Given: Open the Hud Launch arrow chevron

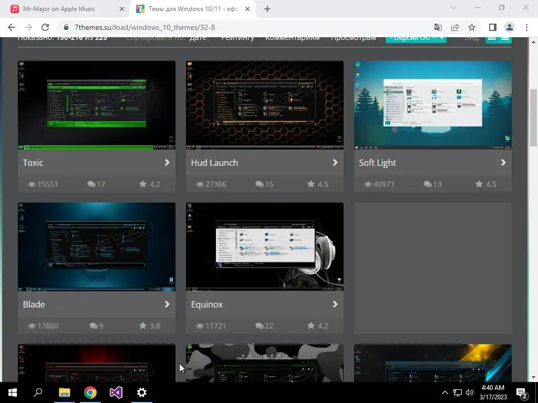Looking at the screenshot, I should tap(335, 163).
